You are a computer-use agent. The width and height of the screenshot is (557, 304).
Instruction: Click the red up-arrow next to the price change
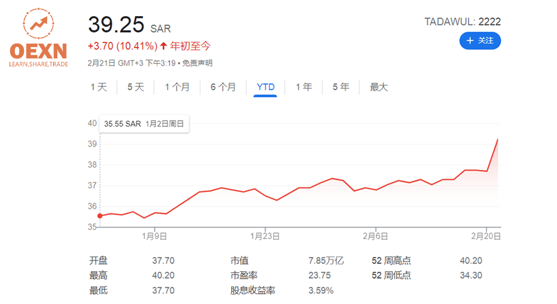(x=163, y=46)
